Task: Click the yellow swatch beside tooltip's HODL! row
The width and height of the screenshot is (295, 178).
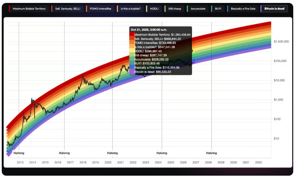Action: (132, 51)
